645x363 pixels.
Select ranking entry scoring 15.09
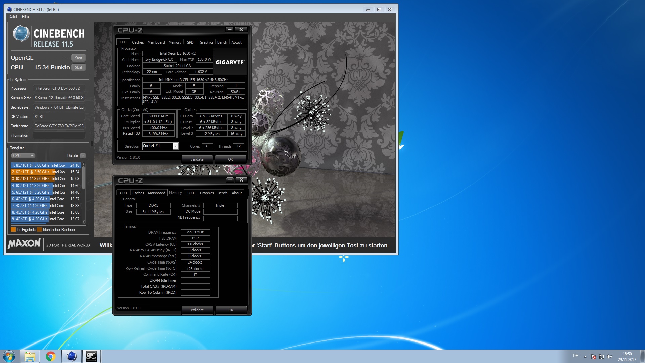[46, 179]
